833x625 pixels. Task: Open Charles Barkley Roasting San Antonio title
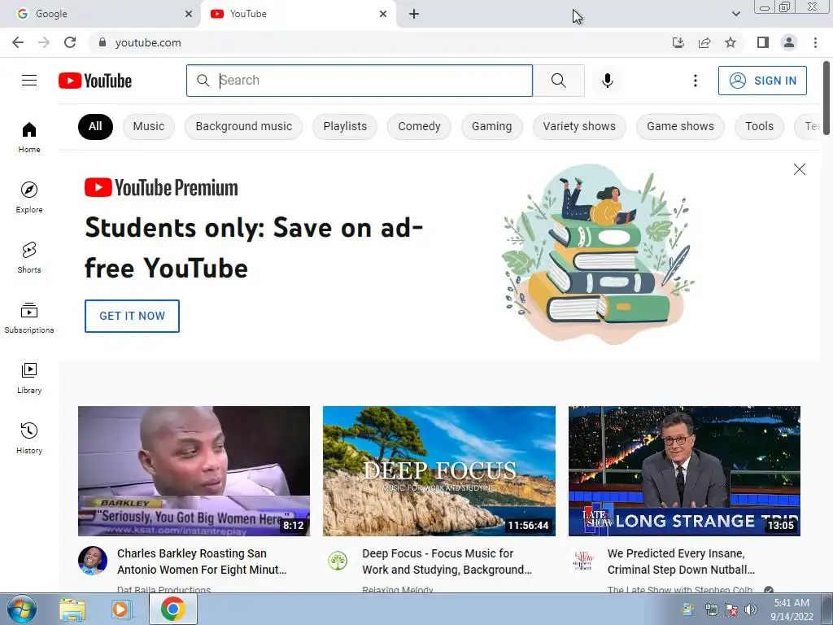[x=202, y=562]
